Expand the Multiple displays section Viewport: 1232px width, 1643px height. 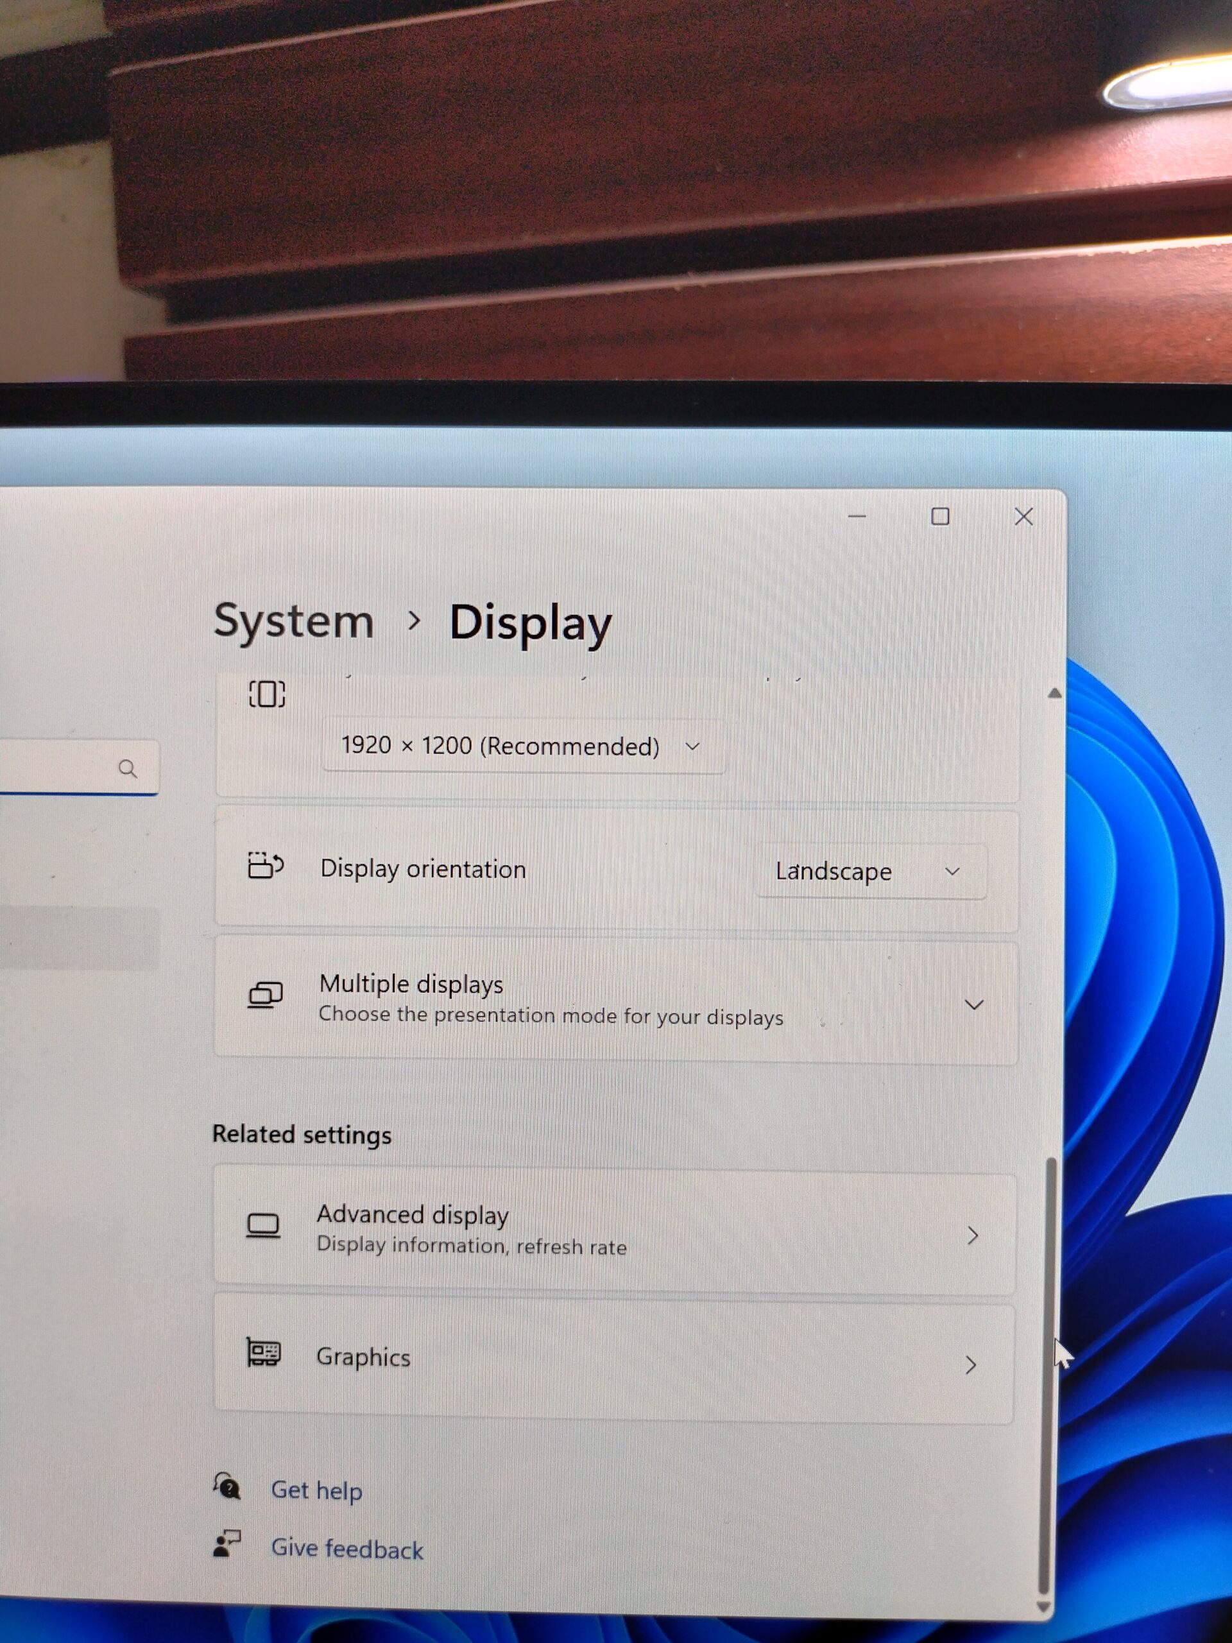click(x=973, y=1004)
